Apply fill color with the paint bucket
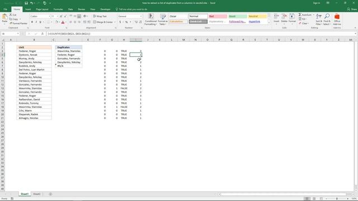Viewport: 358px width, 201px height. pyautogui.click(x=57, y=22)
